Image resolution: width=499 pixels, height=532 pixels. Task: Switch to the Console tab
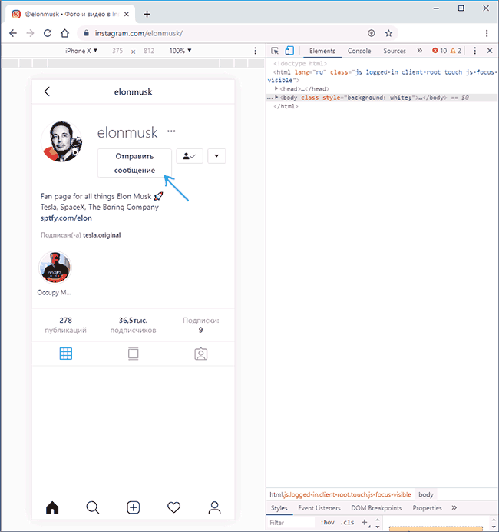[x=359, y=51]
